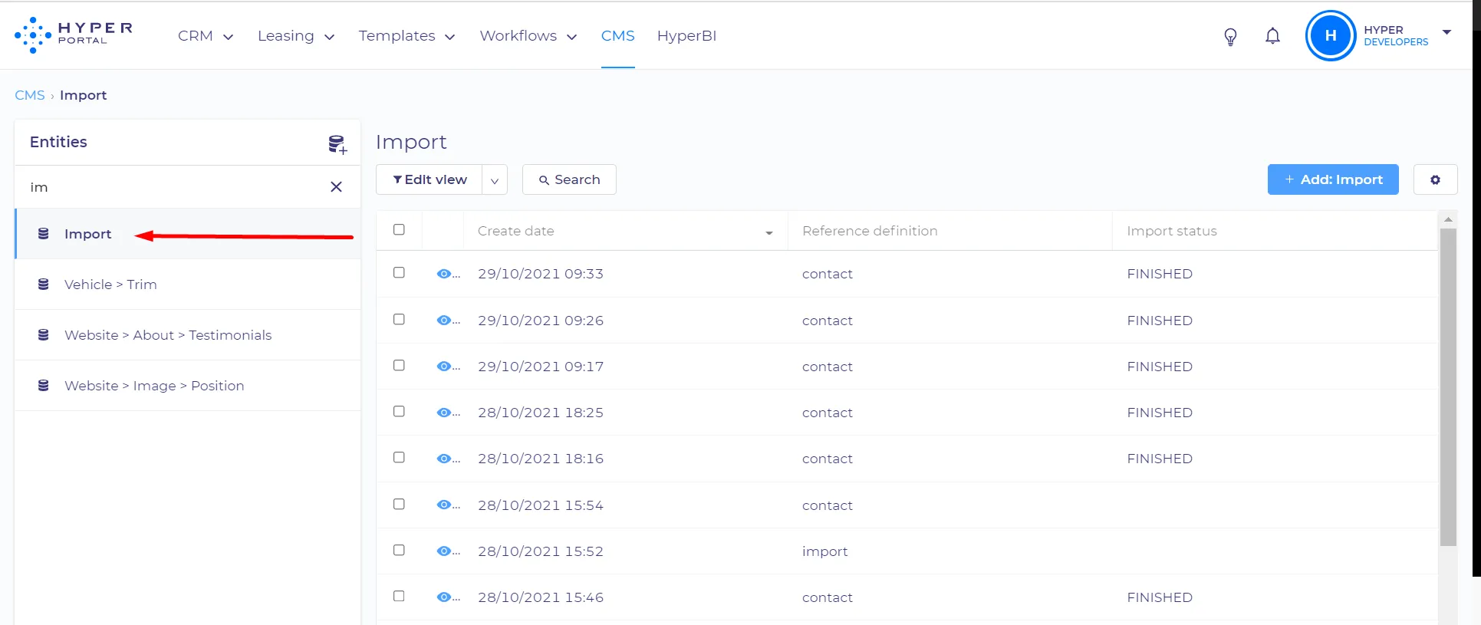Check the 28/10/2021 18:25 row

399,411
